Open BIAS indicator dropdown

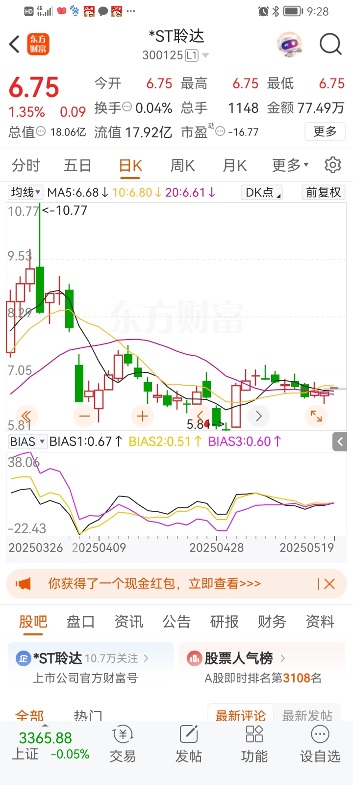[27, 441]
